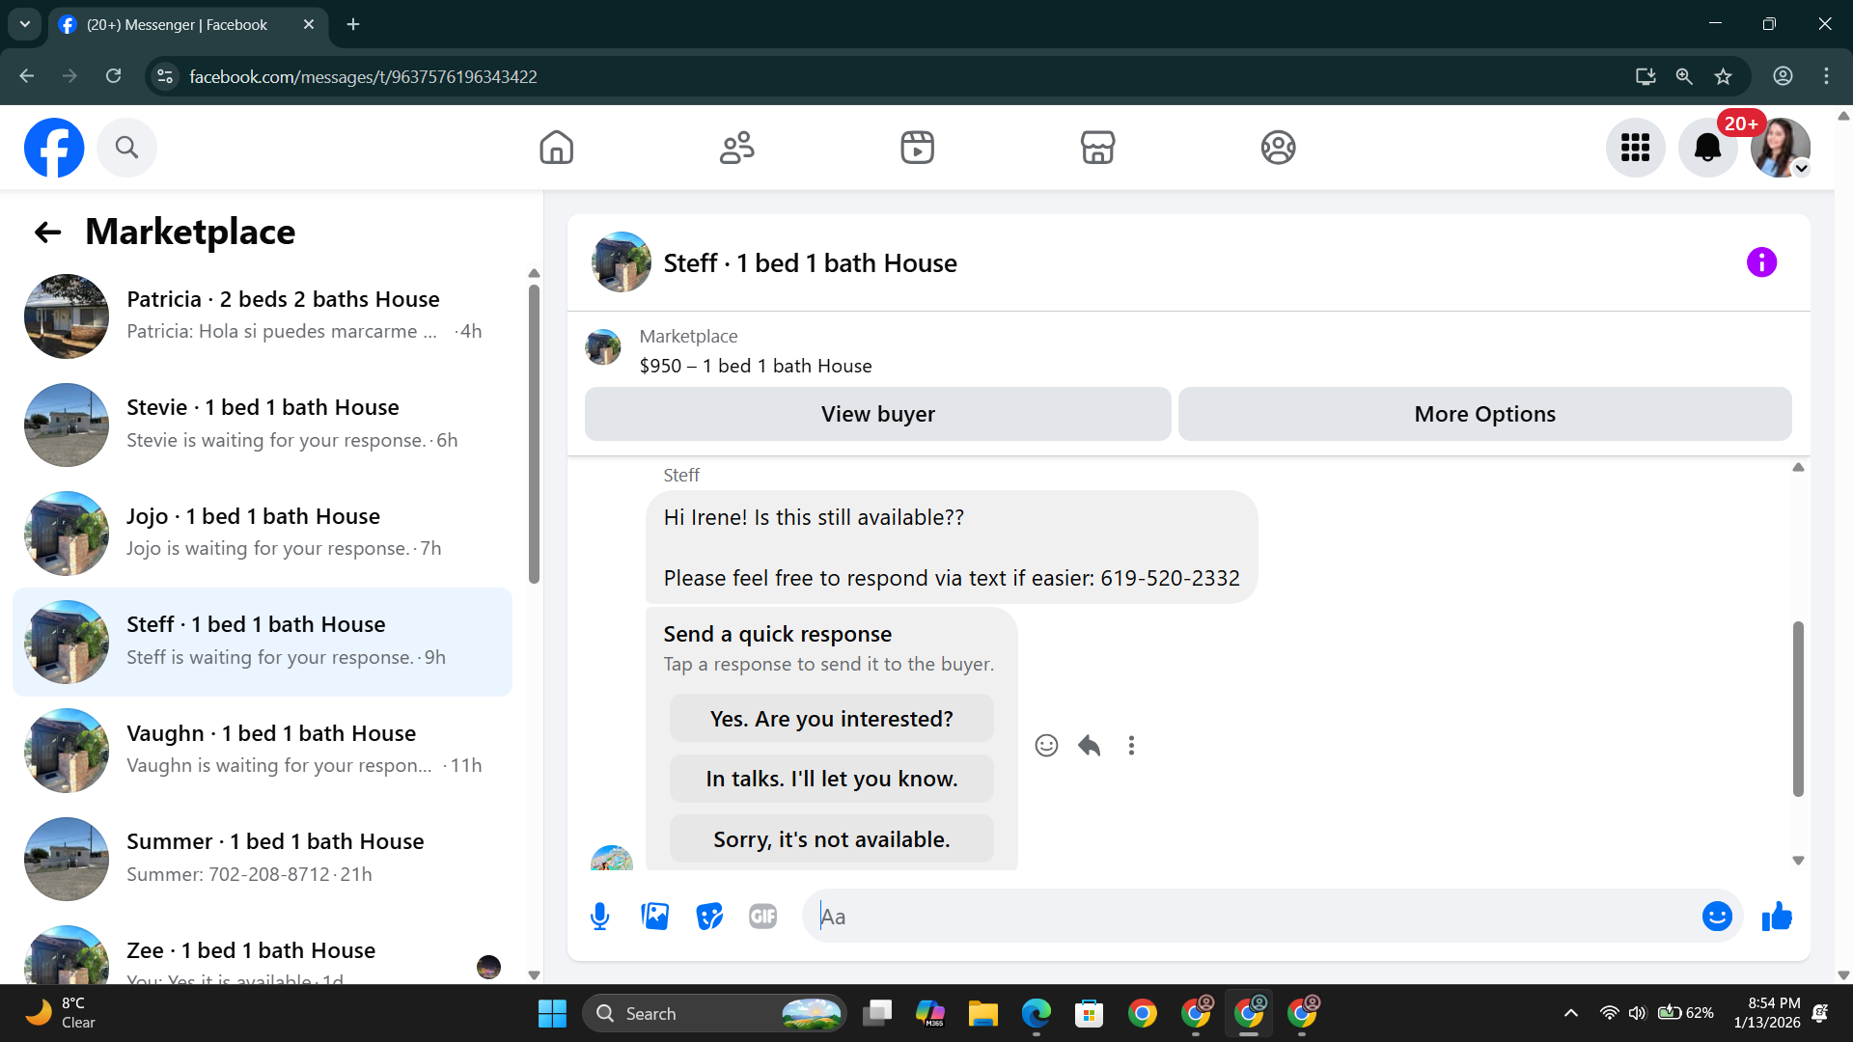Click the View buyer button

coord(877,414)
